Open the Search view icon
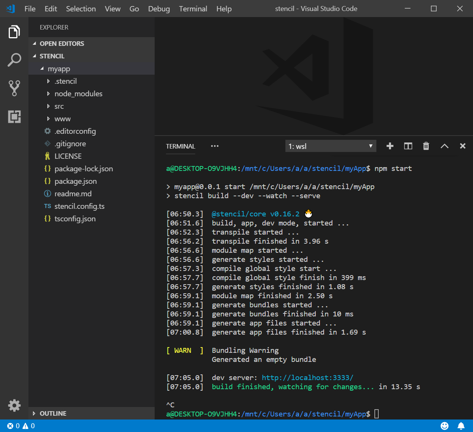The image size is (473, 432). [x=14, y=60]
